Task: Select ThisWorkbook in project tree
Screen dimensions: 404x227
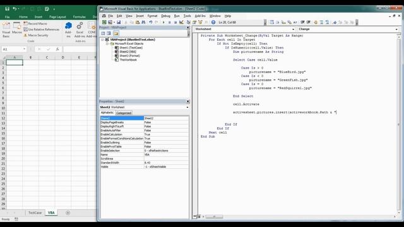Action: pos(126,60)
